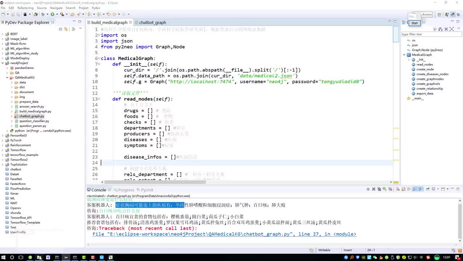Minimize the Console panel
Screen dimensions: 463x261
point(452,188)
